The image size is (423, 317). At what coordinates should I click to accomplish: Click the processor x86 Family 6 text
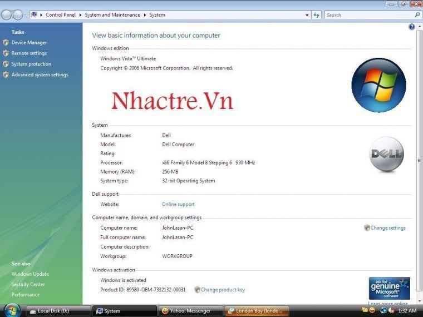point(208,162)
